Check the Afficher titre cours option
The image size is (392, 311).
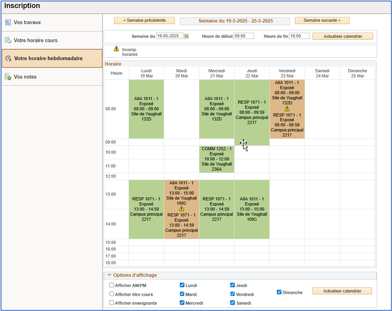pyautogui.click(x=111, y=294)
